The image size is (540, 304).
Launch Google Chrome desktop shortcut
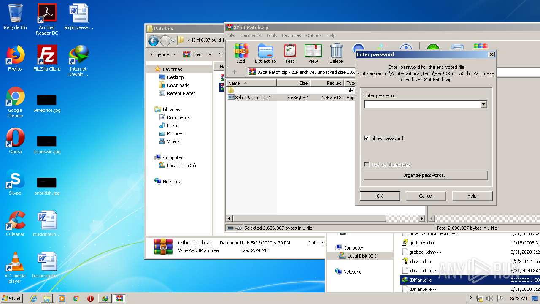pyautogui.click(x=15, y=102)
